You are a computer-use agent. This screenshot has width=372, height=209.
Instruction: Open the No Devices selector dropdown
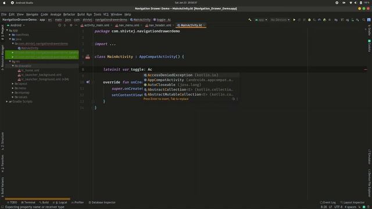[x=280, y=20]
